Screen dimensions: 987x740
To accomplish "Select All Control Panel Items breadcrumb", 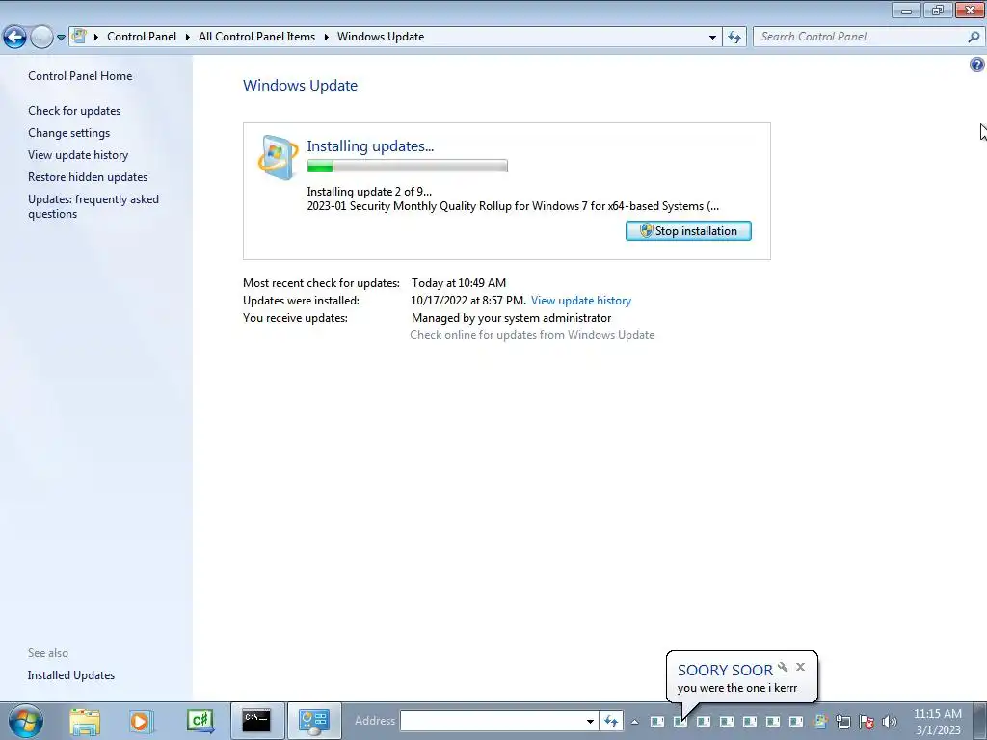I will (x=256, y=37).
